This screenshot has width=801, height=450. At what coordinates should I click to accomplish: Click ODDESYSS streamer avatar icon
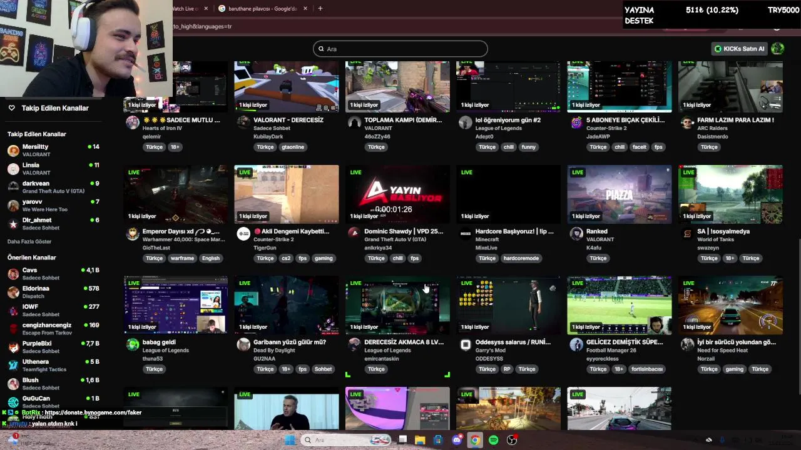pyautogui.click(x=465, y=345)
